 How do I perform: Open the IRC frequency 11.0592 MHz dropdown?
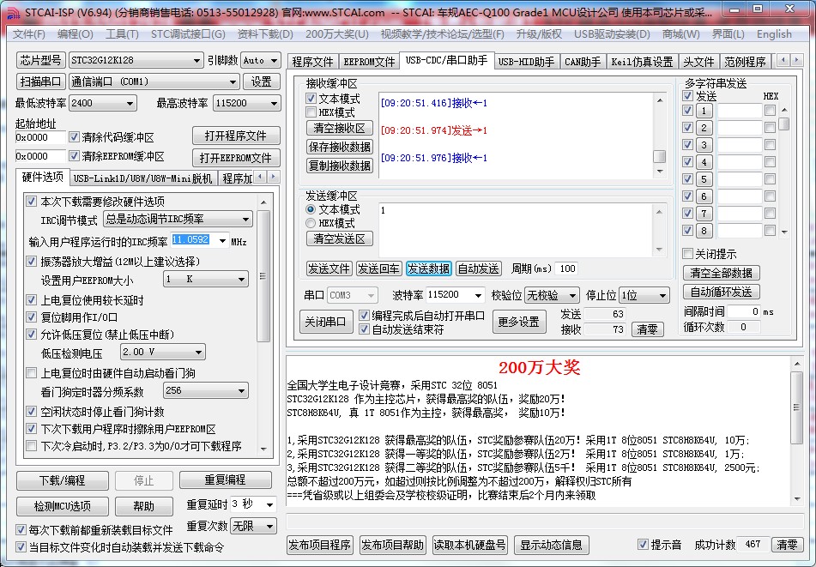click(222, 240)
